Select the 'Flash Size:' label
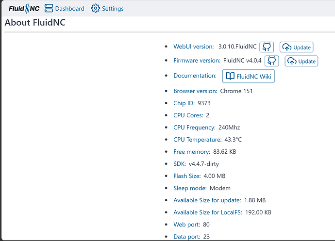The width and height of the screenshot is (335, 241). (x=187, y=176)
